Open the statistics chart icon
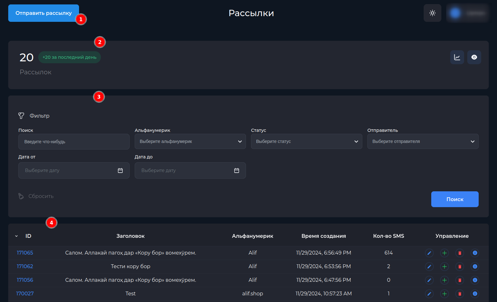Viewport: 497px width, 302px height. click(x=457, y=57)
